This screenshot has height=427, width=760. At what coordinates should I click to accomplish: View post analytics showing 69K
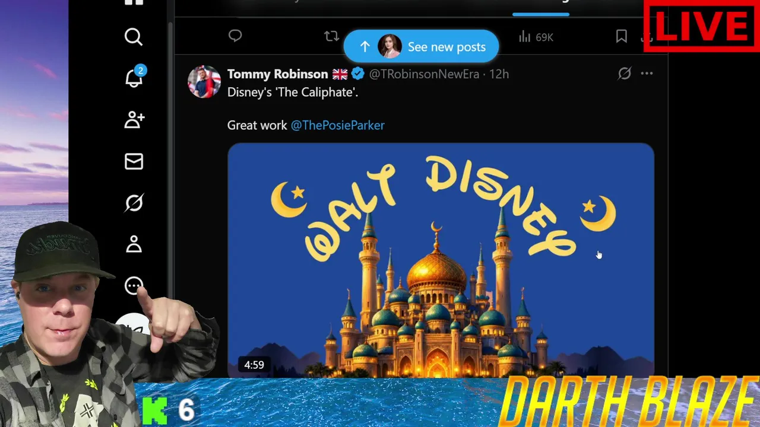coord(536,37)
